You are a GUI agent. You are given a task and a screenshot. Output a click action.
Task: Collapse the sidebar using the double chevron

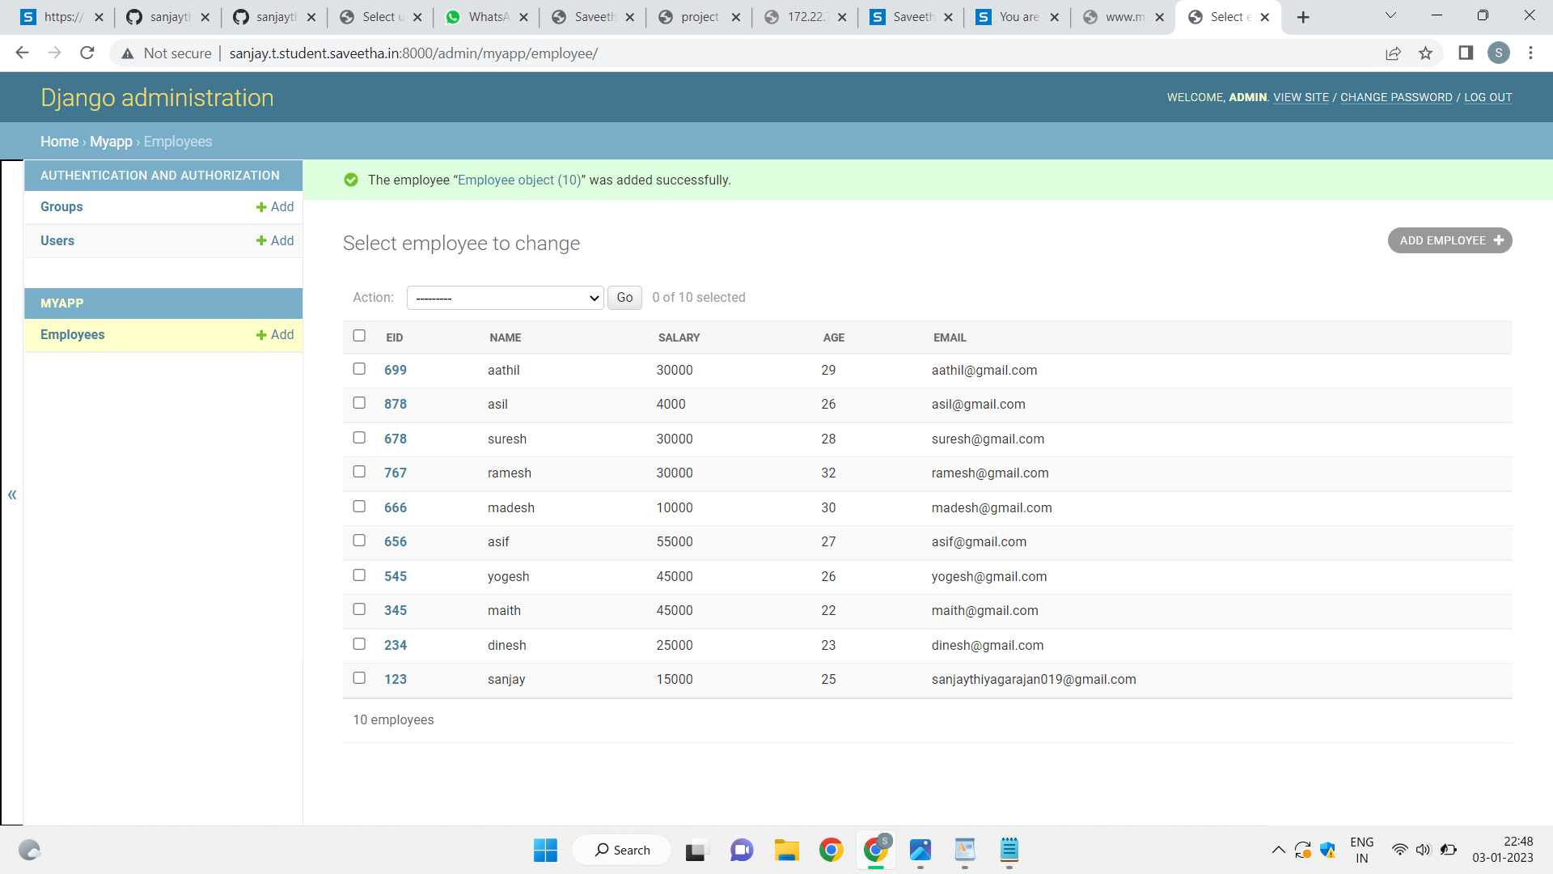(x=12, y=494)
